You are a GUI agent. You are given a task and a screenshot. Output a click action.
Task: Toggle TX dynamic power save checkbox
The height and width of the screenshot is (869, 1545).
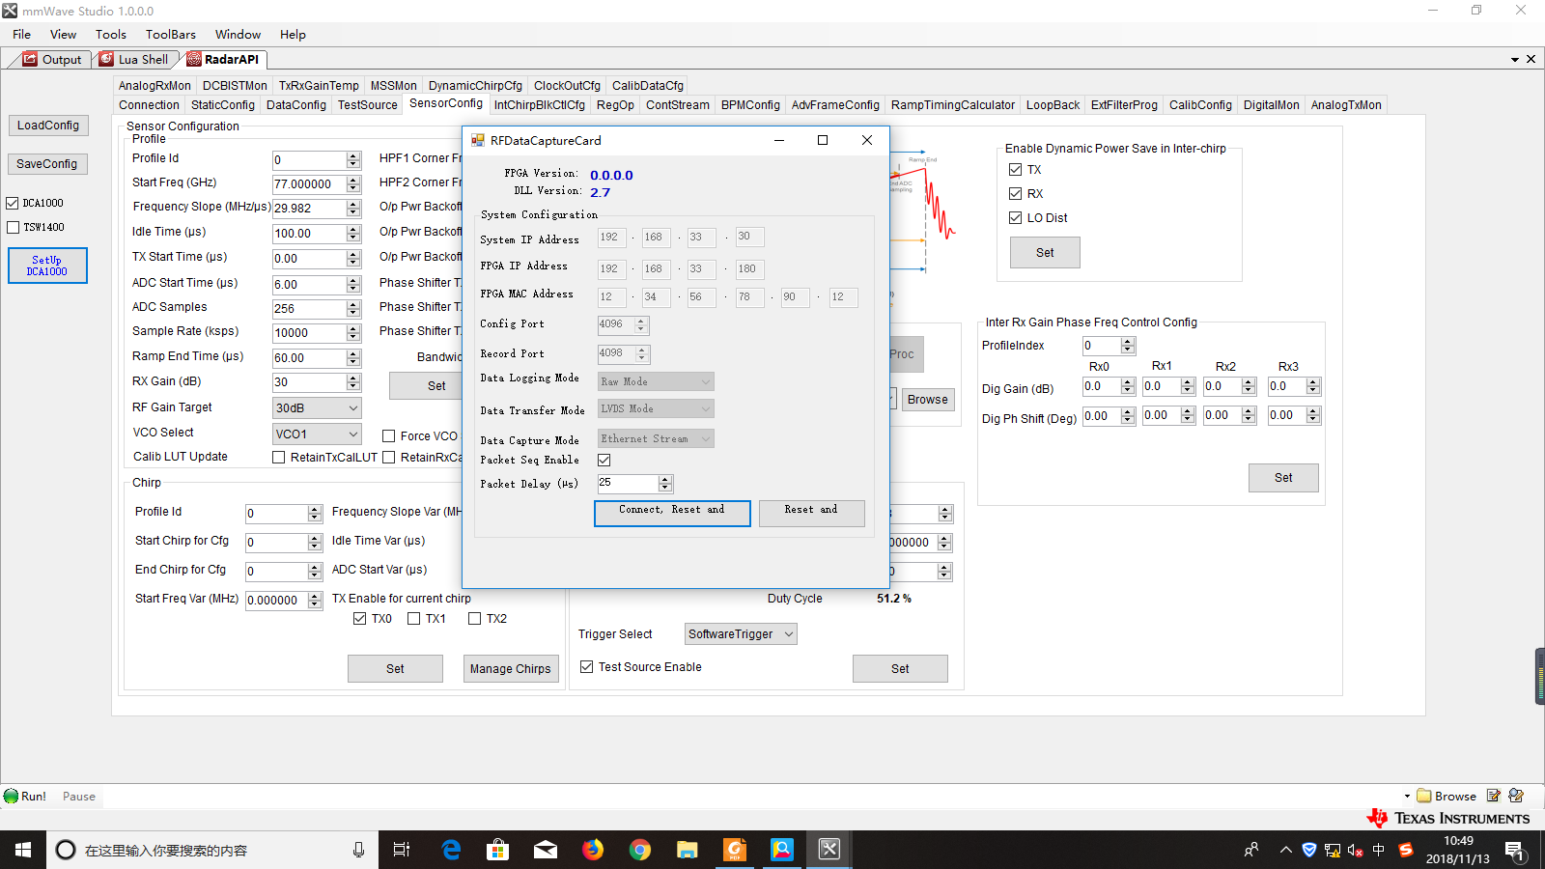(1015, 170)
